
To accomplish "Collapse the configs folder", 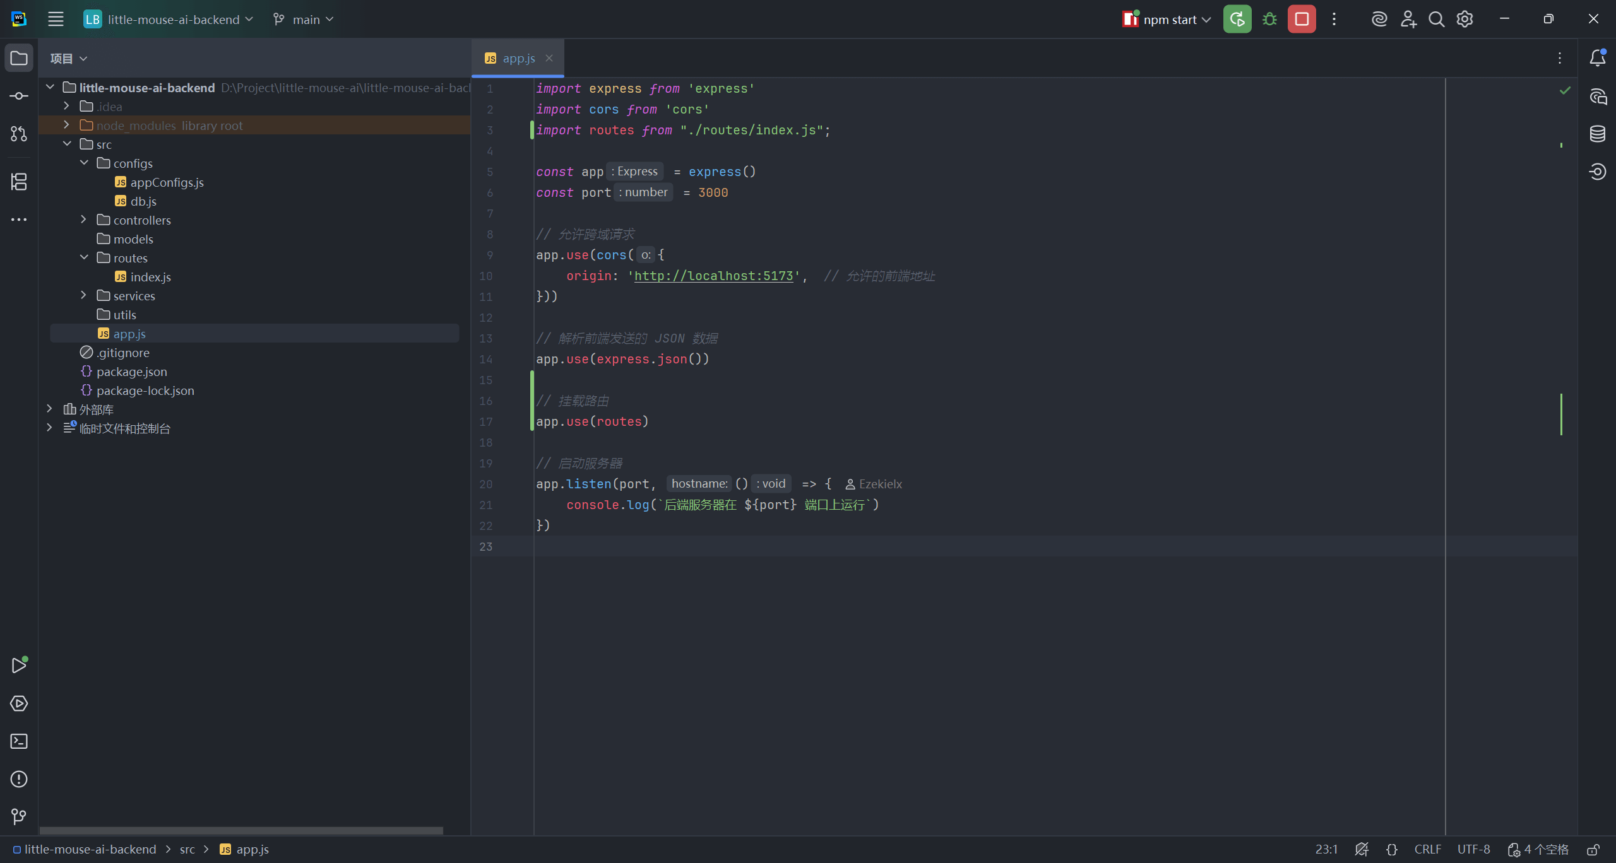I will (84, 163).
